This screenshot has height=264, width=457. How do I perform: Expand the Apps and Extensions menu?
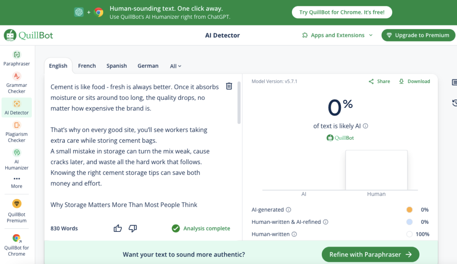[x=337, y=35]
